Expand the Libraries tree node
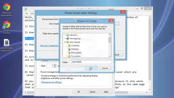 coord(65,35)
